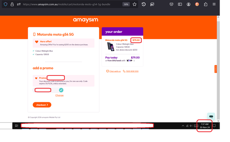
Task: Click the Motorola moto g54 5G order title
Action: coord(116,40)
